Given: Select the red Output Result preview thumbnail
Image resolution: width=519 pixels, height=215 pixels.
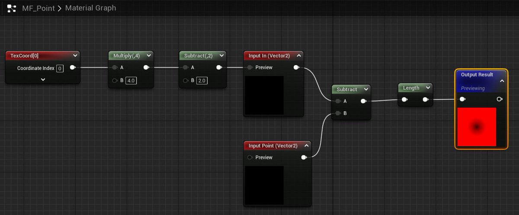Looking at the screenshot, I should coord(477,126).
